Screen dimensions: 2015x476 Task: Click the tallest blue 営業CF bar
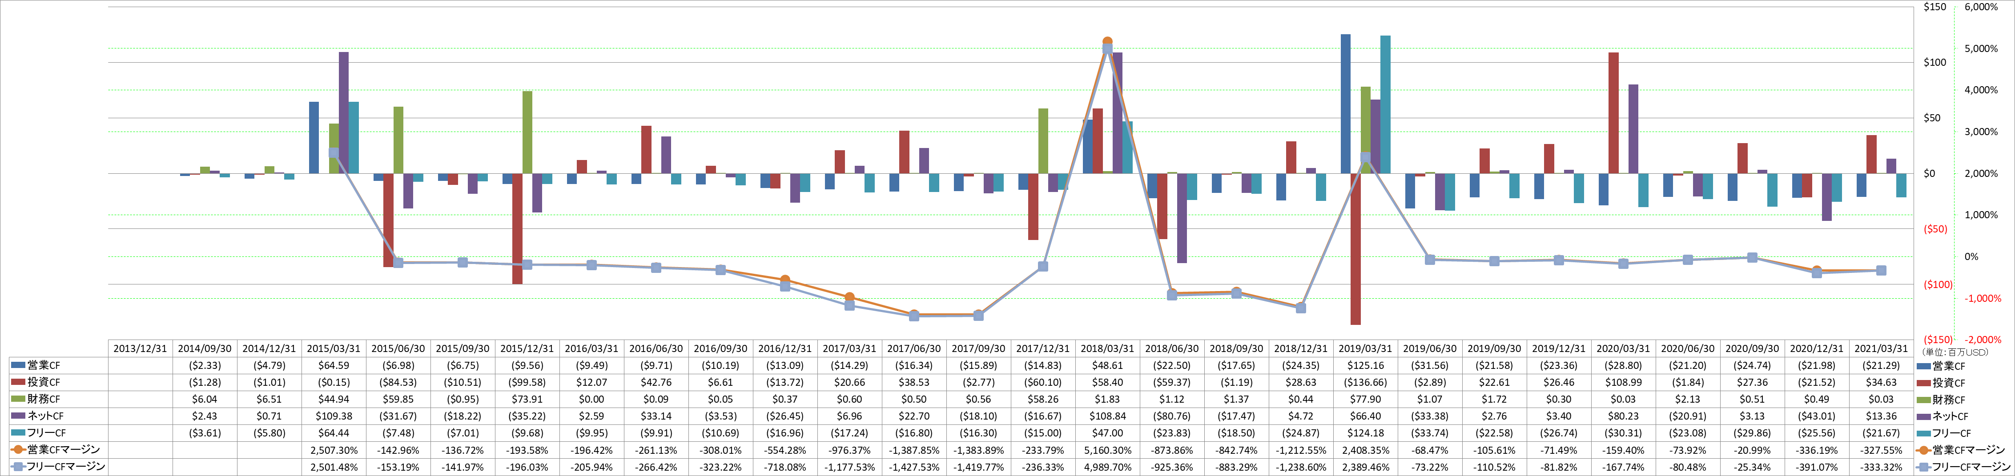[1345, 104]
